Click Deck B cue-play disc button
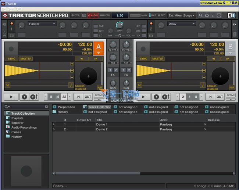The width and height of the screenshot is (239, 190). [166, 97]
